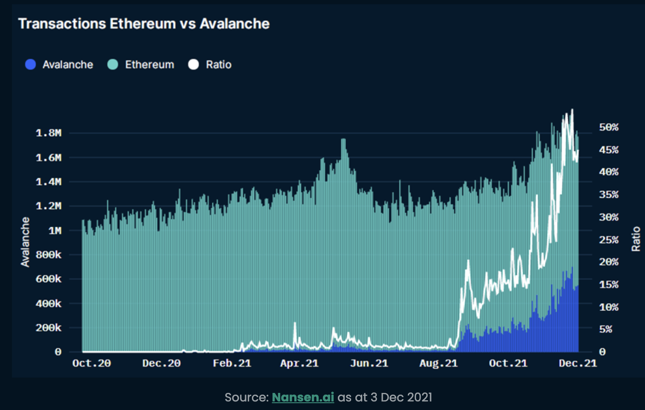Image resolution: width=645 pixels, height=410 pixels.
Task: Click the 1.8M left axis tick label
Action: (x=49, y=133)
